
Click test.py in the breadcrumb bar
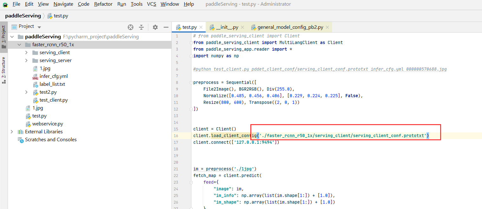tap(61, 15)
